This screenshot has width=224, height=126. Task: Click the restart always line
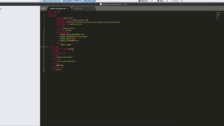[64, 30]
